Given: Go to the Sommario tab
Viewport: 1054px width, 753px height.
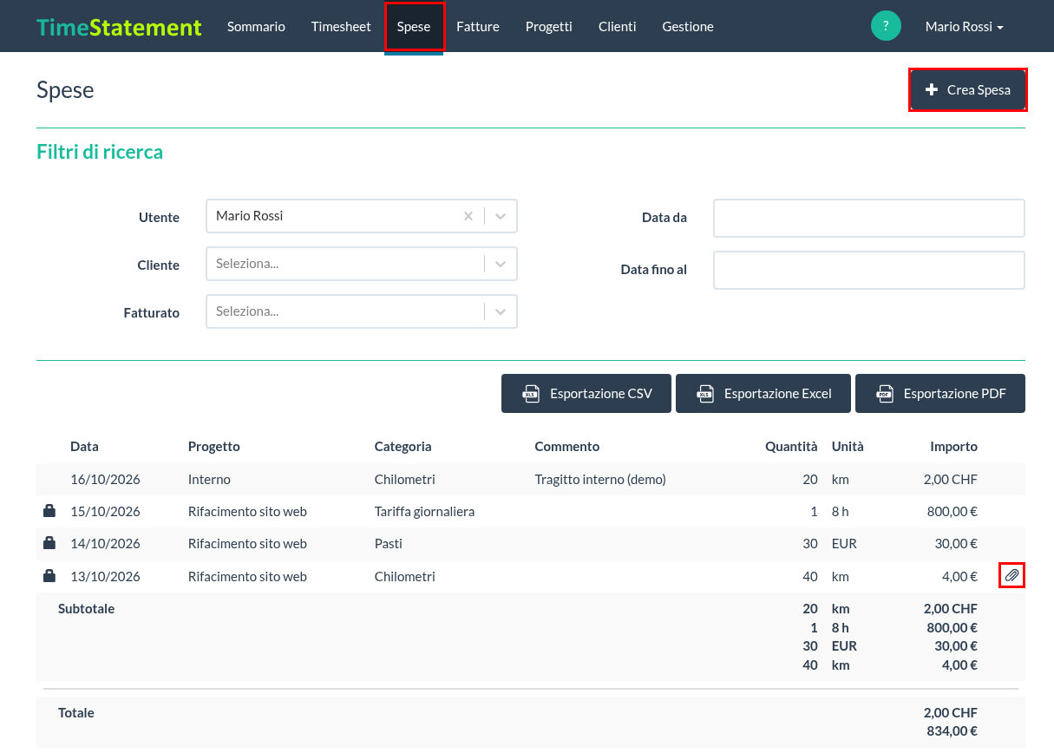Looking at the screenshot, I should tap(256, 26).
